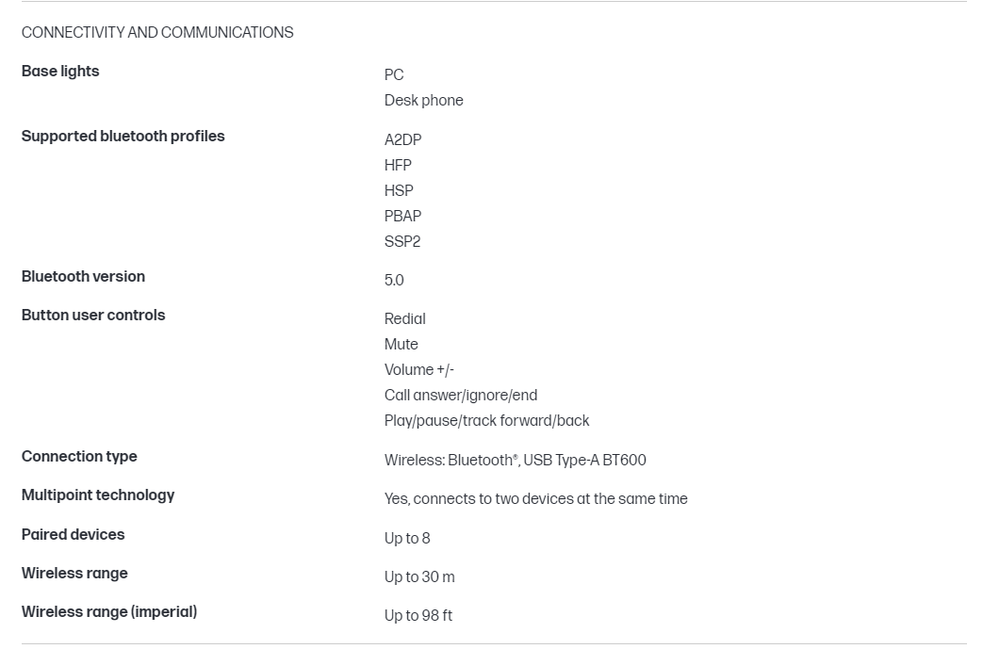Click the 5.0 Bluetooth version value
The image size is (983, 649).
(x=394, y=281)
